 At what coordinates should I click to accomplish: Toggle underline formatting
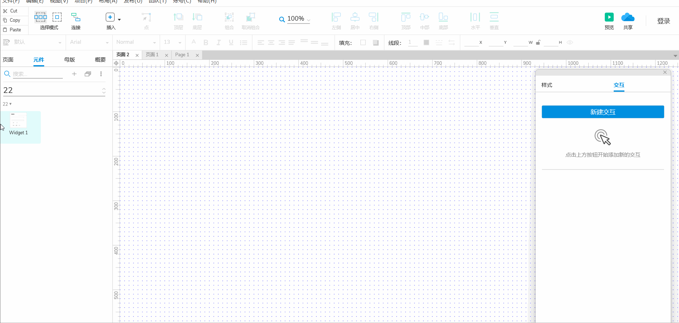pos(231,42)
